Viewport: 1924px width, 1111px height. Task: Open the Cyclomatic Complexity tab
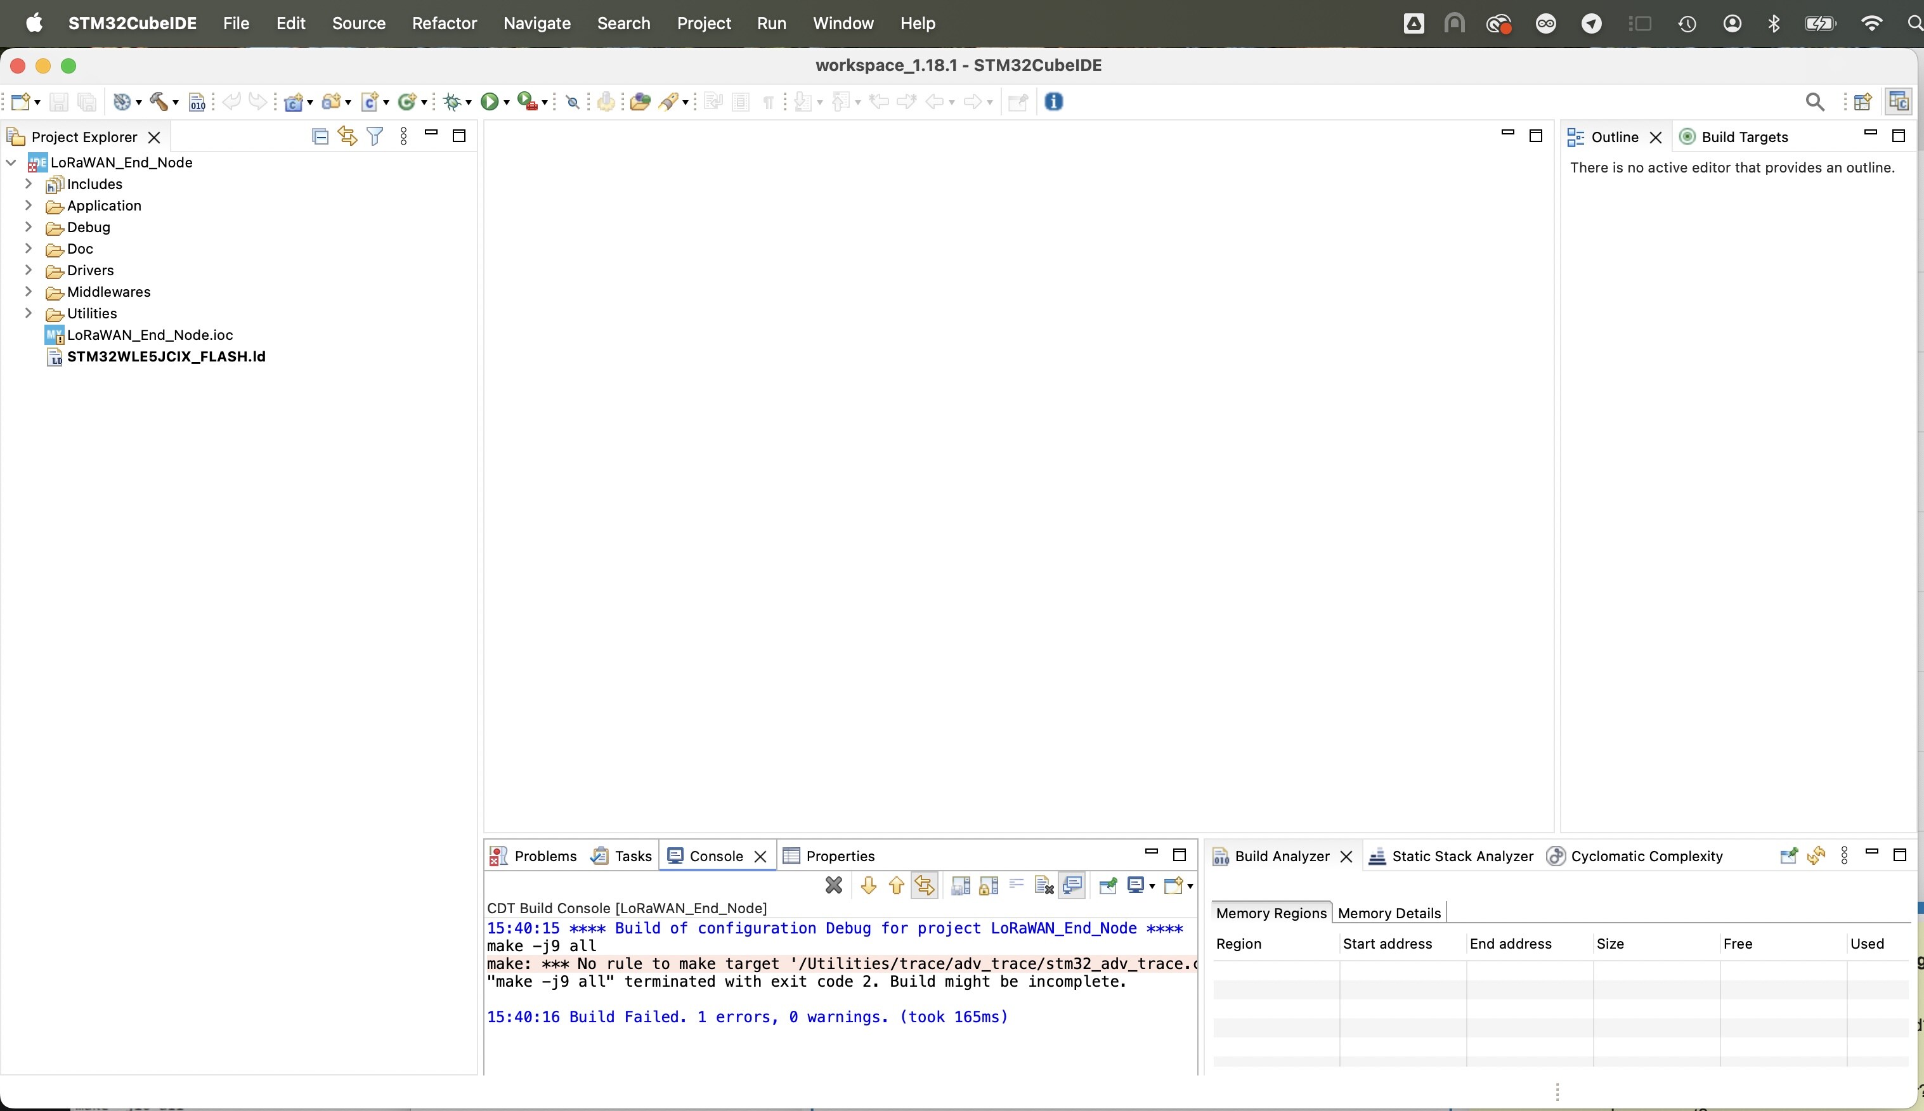coord(1635,856)
